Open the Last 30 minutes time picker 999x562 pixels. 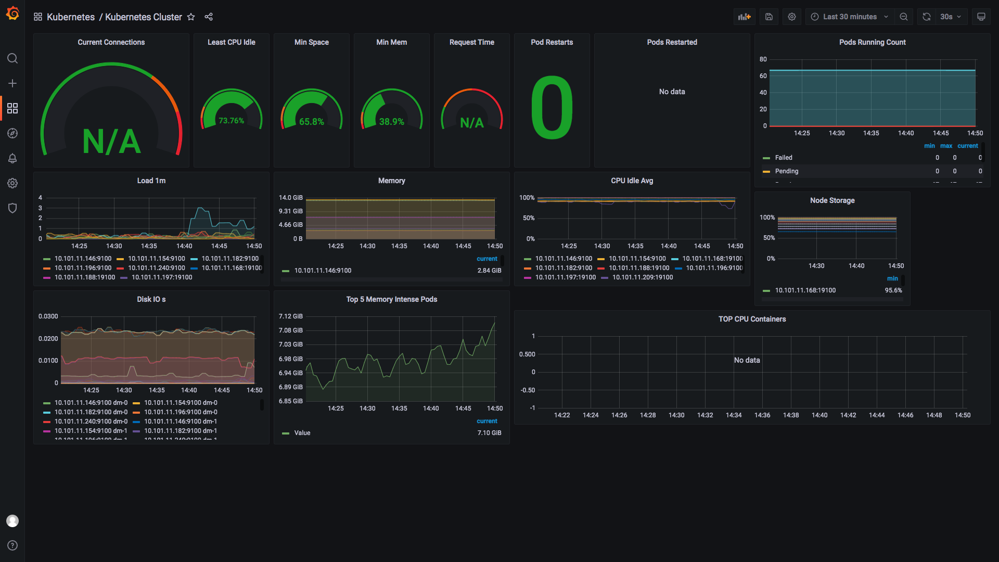(x=850, y=17)
